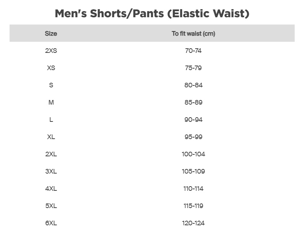
Task: Select the 120-124 waist measurement
Action: point(193,223)
